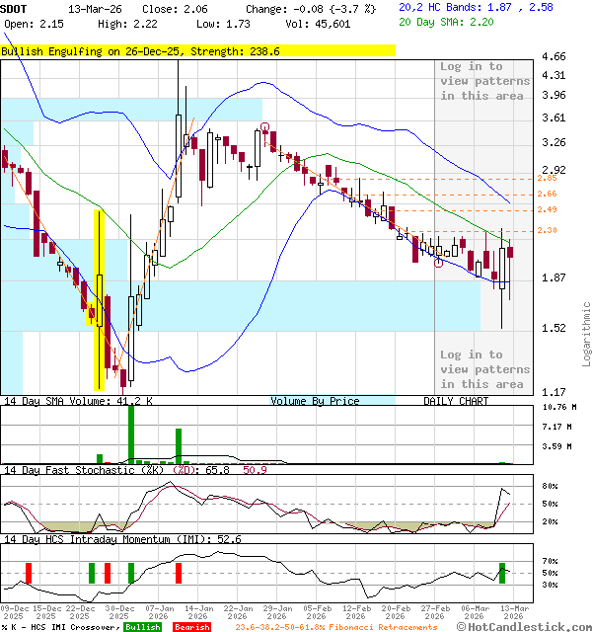Screen dimensions: 592x632
Task: Click the SDOT ticker symbol
Action: [17, 7]
